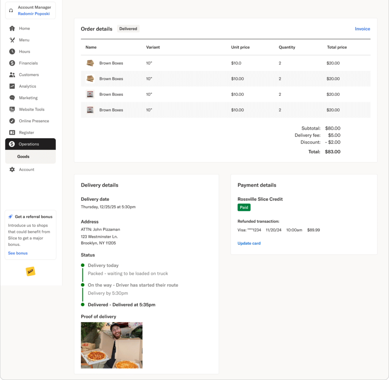This screenshot has height=380, width=389.
Task: Click the Account Manager headset icon
Action: [x=11, y=10]
